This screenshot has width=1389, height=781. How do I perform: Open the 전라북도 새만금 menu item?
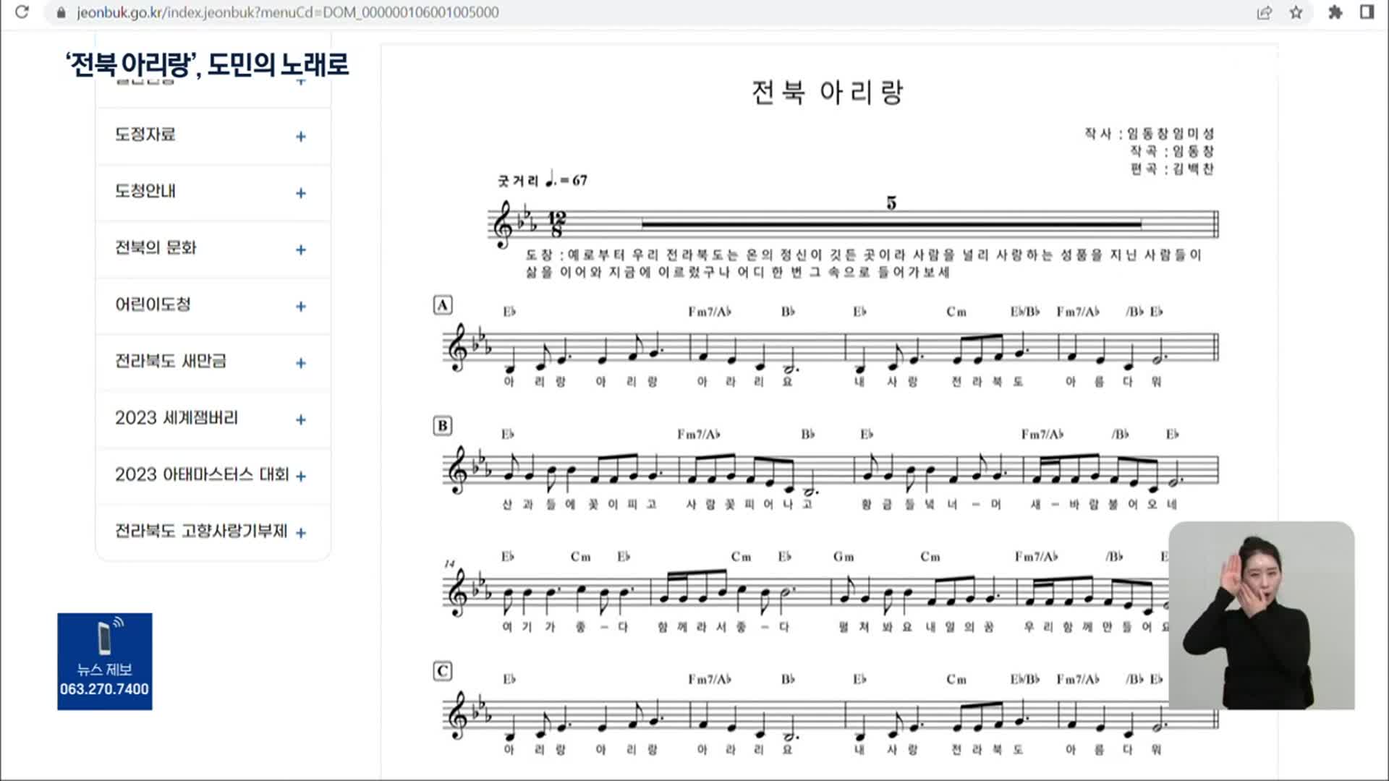point(171,361)
